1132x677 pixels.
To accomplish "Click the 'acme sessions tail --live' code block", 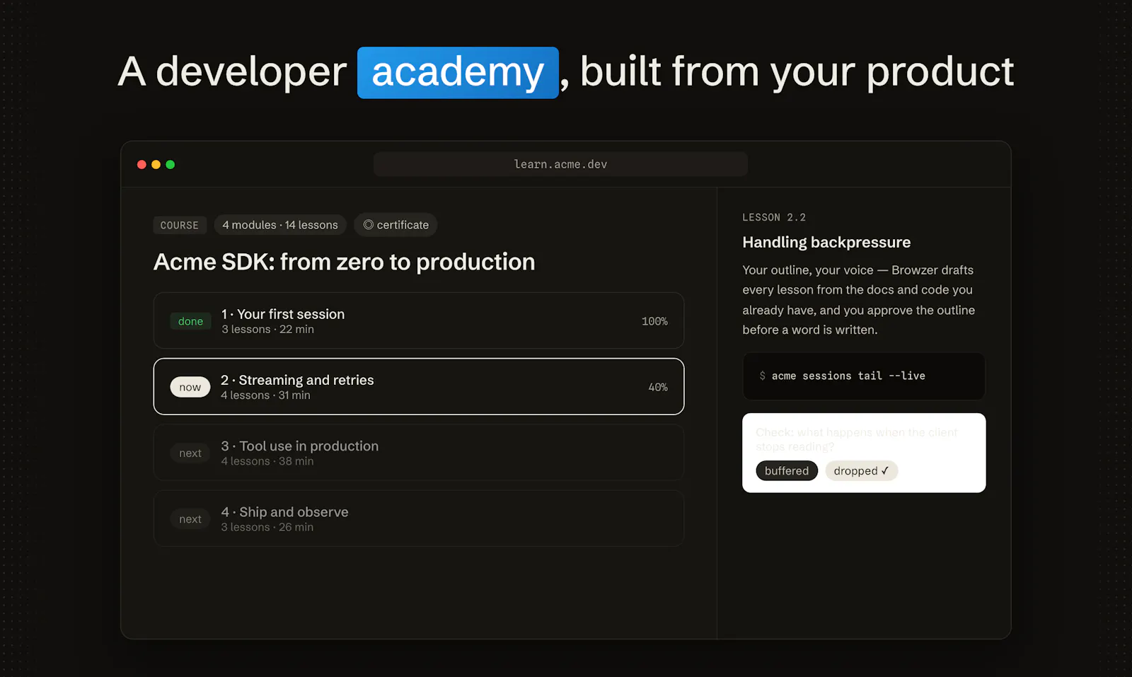I will coord(864,376).
